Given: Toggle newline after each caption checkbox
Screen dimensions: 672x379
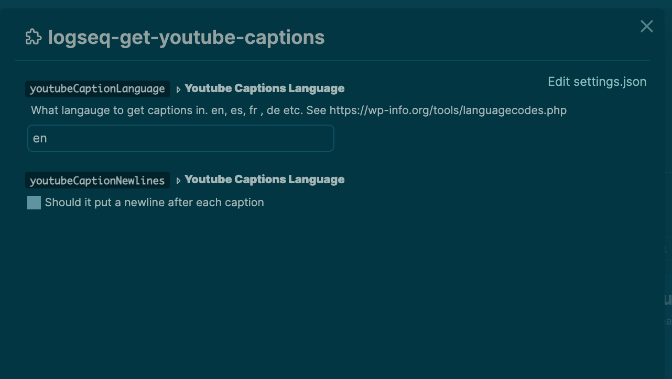Looking at the screenshot, I should pyautogui.click(x=34, y=203).
